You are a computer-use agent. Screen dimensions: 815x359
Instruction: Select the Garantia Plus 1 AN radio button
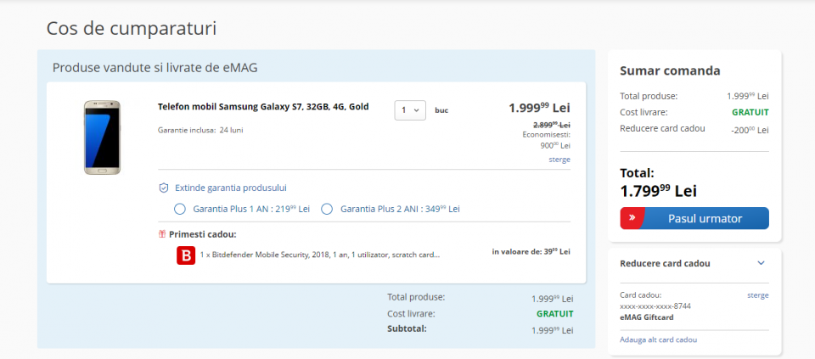179,209
